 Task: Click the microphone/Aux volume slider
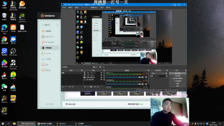click(123, 77)
